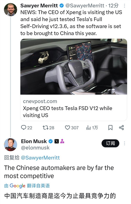The width and height of the screenshot is (131, 204).
Task: Click the Tesla interior article image
Action: pos(74,67)
